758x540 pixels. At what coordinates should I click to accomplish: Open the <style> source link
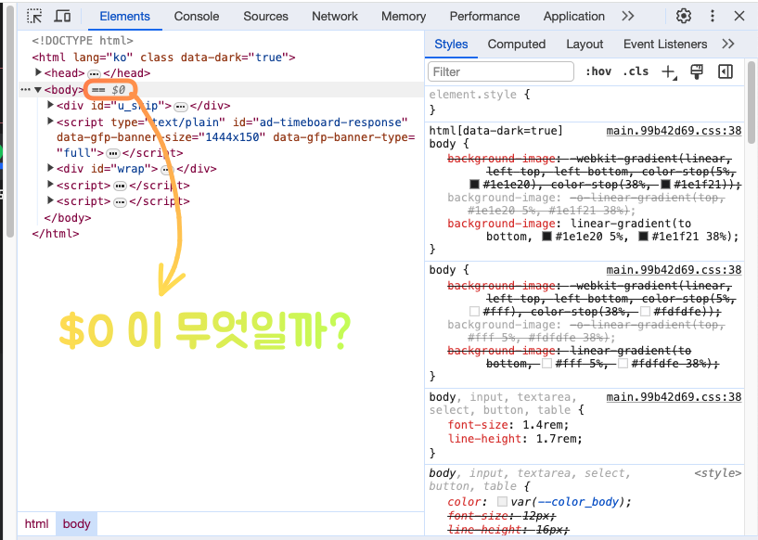pyautogui.click(x=717, y=473)
